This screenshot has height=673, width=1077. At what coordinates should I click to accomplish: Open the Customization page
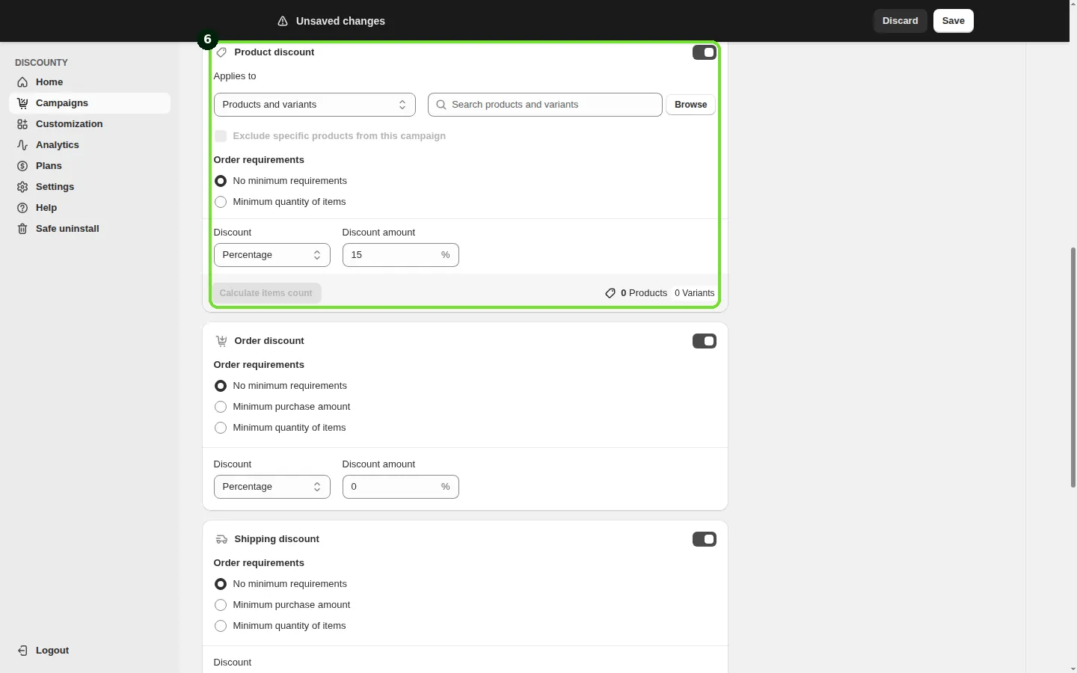pos(90,124)
